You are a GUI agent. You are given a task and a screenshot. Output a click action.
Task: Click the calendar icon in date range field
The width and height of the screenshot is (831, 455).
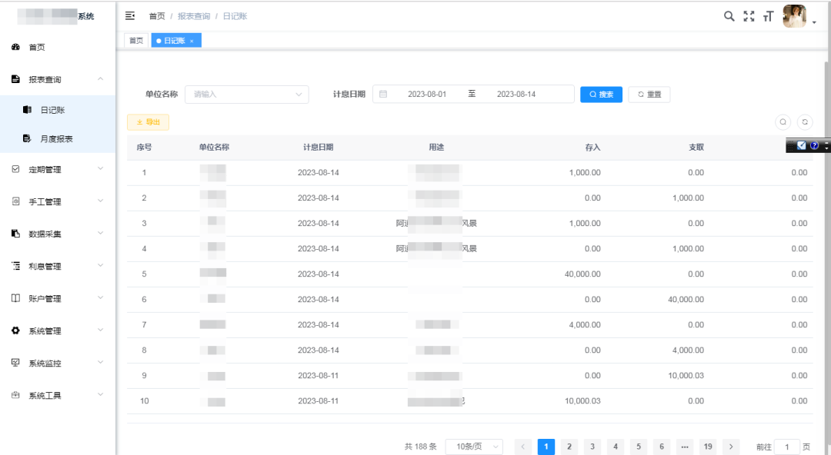[382, 95]
